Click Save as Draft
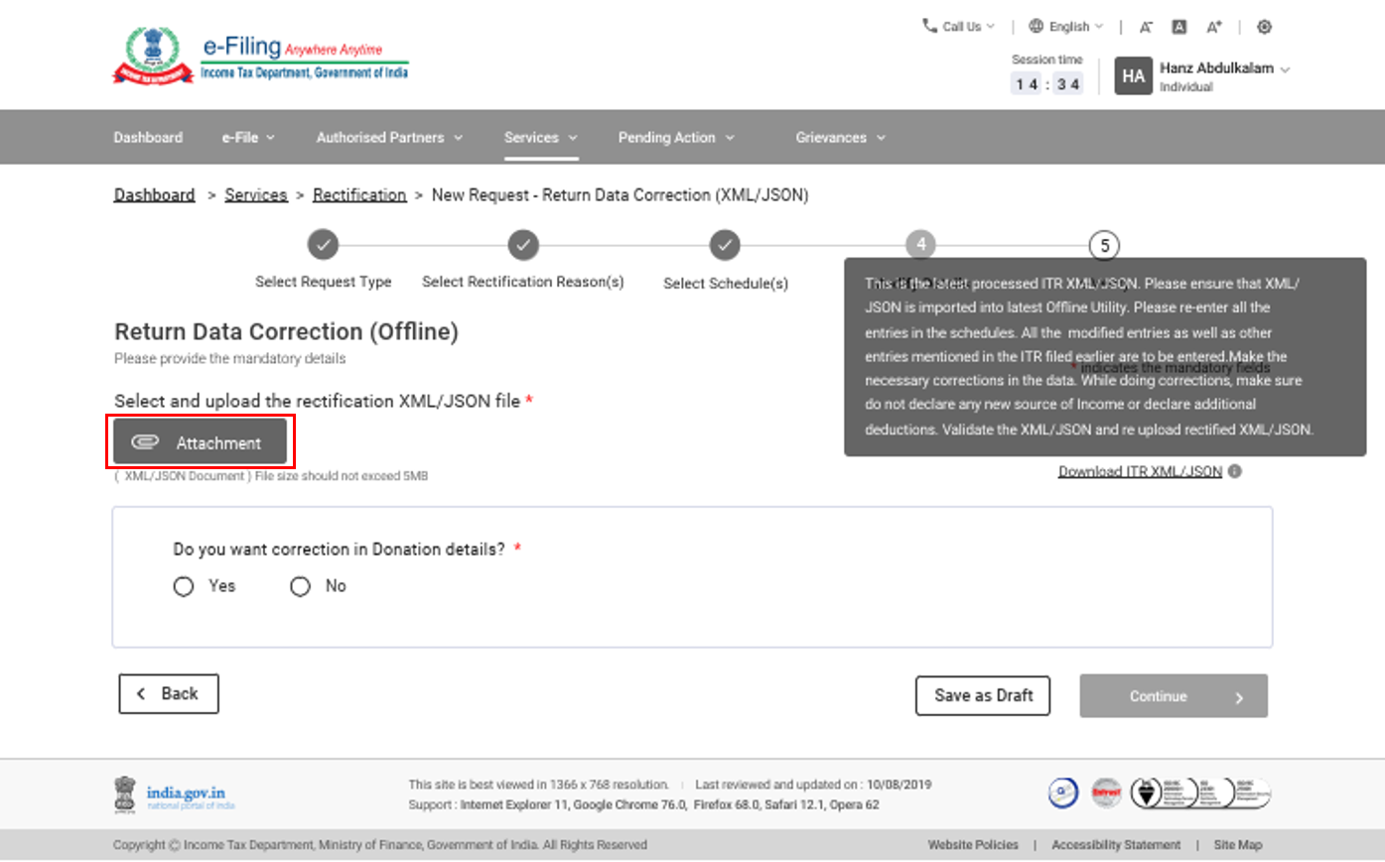 pyautogui.click(x=982, y=695)
